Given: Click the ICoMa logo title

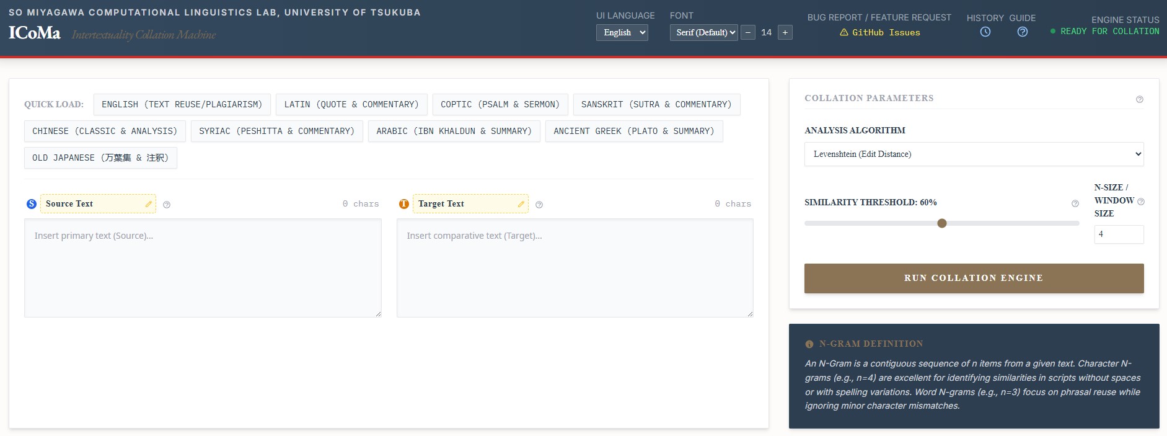Looking at the screenshot, I should pyautogui.click(x=35, y=33).
